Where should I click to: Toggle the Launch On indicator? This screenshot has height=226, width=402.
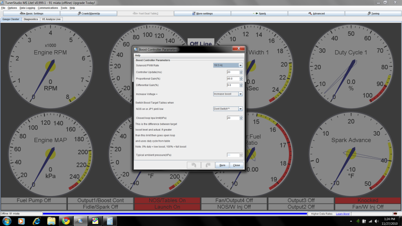coord(167,207)
